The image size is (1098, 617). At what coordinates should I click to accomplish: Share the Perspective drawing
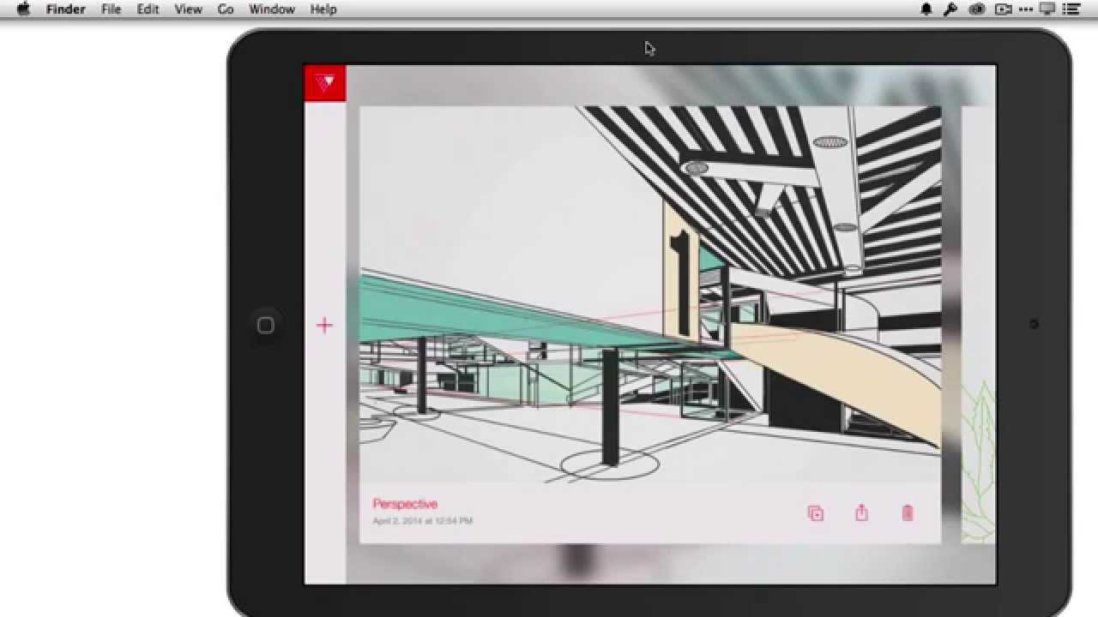[861, 513]
